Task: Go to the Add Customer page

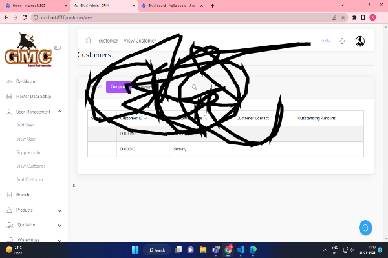Action: tap(30, 179)
